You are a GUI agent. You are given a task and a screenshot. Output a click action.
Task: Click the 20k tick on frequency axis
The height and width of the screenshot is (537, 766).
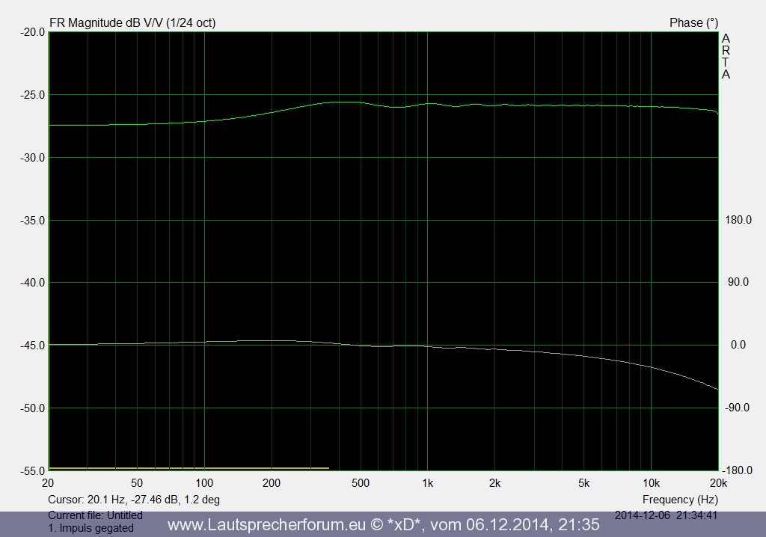pyautogui.click(x=717, y=482)
